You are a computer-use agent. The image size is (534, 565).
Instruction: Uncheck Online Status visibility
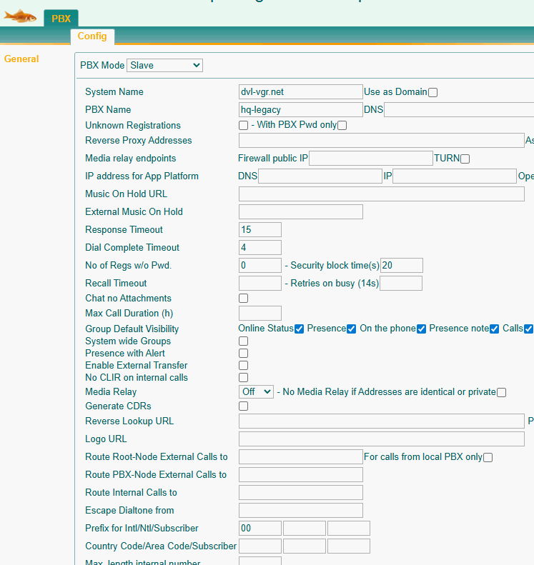click(x=300, y=329)
